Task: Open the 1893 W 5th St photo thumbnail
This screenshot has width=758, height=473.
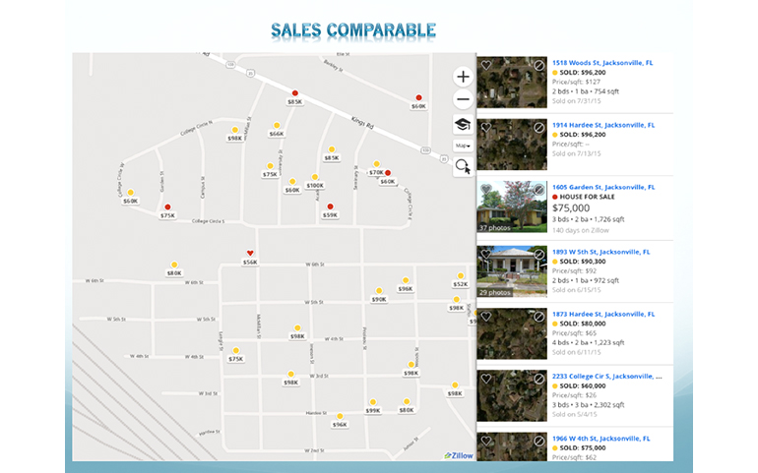Action: click(x=512, y=269)
